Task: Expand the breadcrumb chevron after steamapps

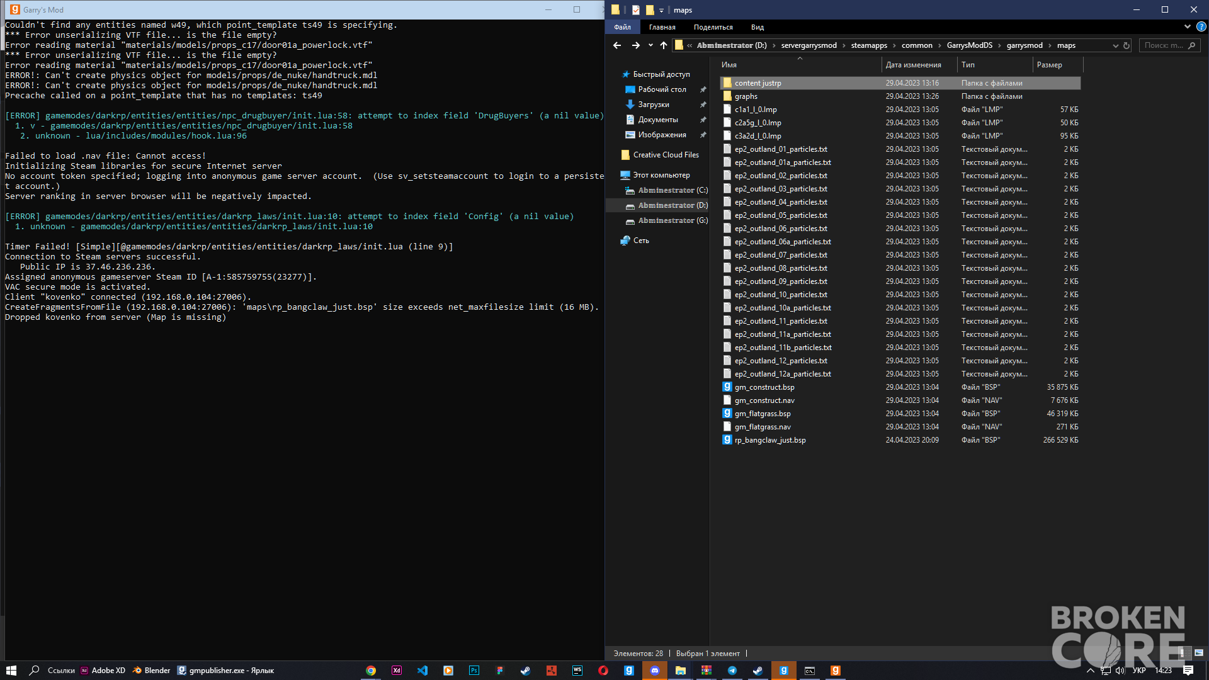Action: pos(894,45)
